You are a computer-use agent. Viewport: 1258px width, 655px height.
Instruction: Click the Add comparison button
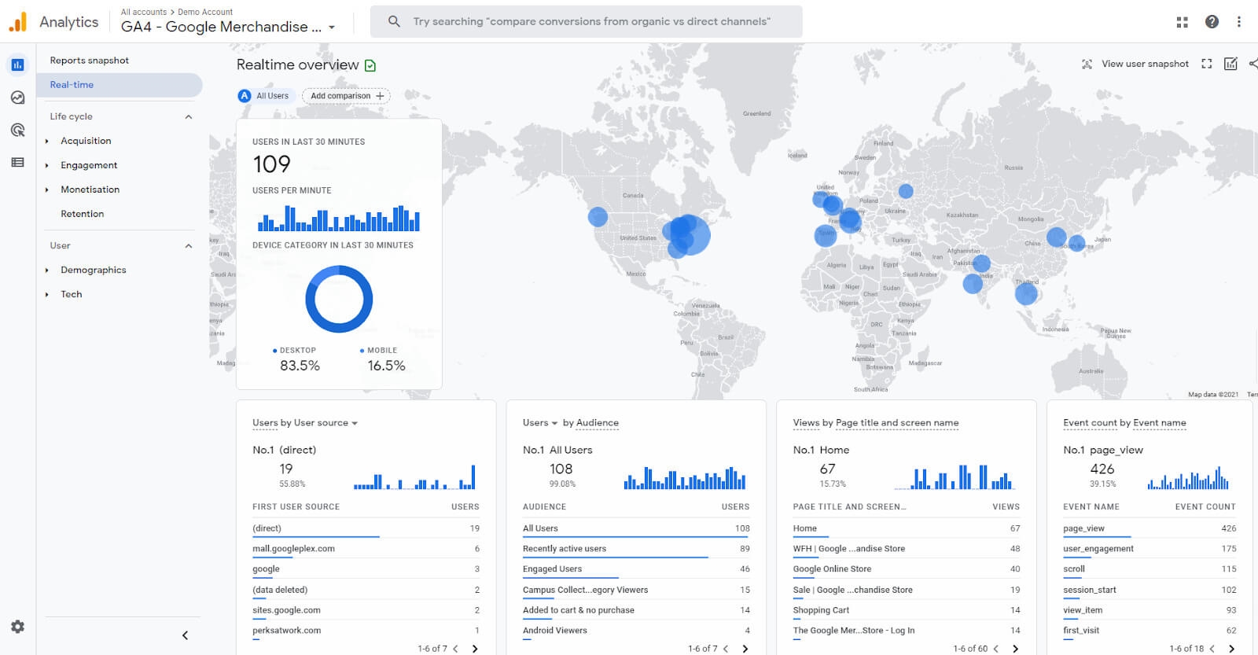tap(346, 96)
